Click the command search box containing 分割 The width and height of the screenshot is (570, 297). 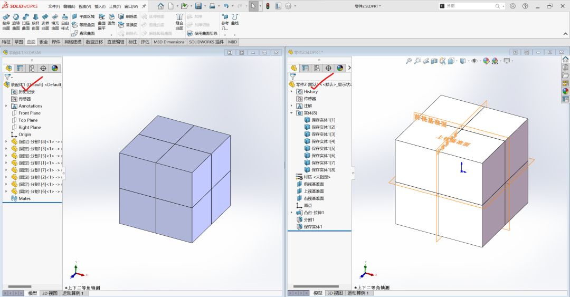[472, 6]
